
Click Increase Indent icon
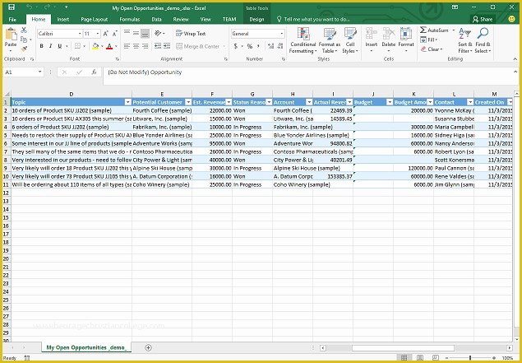(167, 46)
